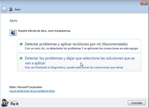Choose Detectar problemas y aplicar revisiones por mí
The width and height of the screenshot is (149, 108).
(79, 46)
